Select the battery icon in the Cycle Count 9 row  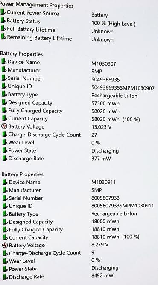coord(6,253)
